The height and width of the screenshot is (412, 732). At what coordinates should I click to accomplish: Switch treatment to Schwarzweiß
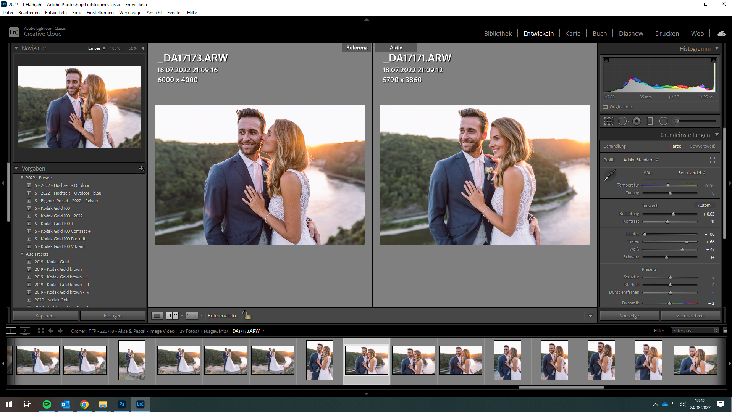pyautogui.click(x=702, y=146)
